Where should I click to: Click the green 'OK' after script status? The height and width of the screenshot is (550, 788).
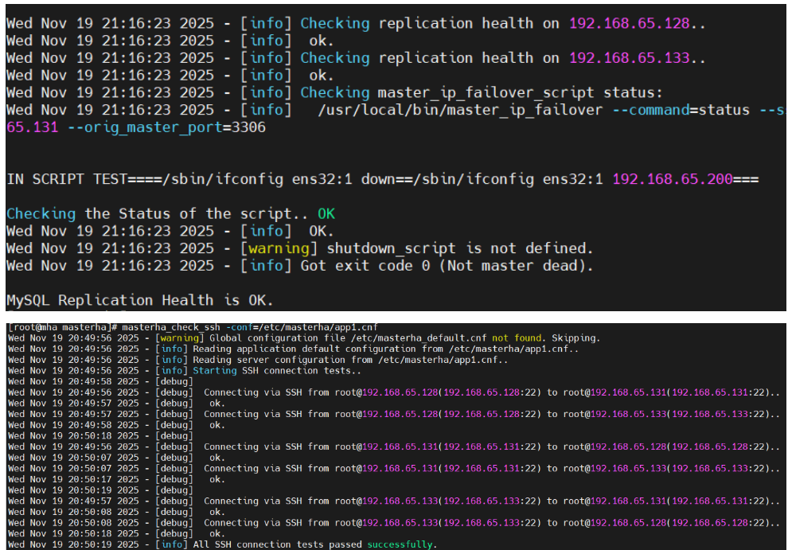click(326, 213)
